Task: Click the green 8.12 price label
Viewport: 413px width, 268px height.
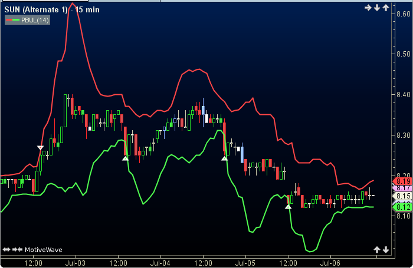Action: [x=402, y=207]
